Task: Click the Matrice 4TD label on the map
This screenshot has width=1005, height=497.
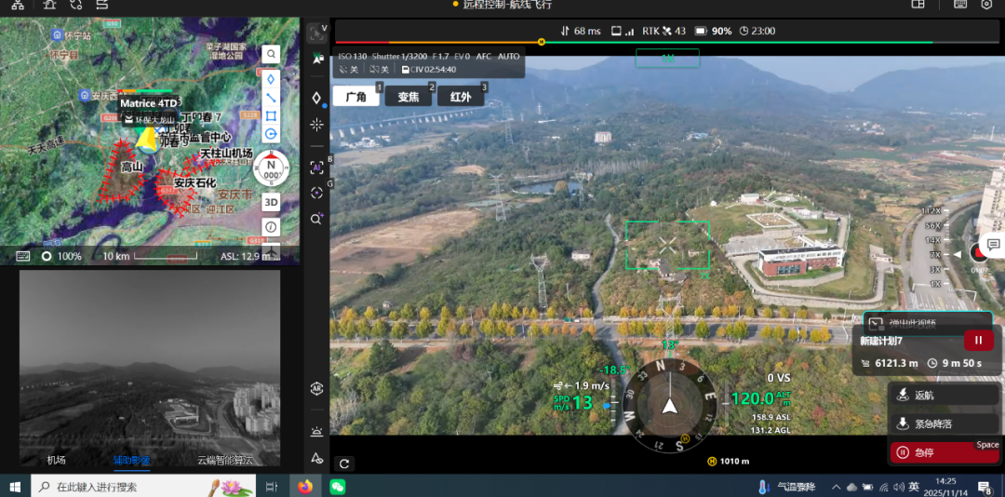Action: pos(148,102)
